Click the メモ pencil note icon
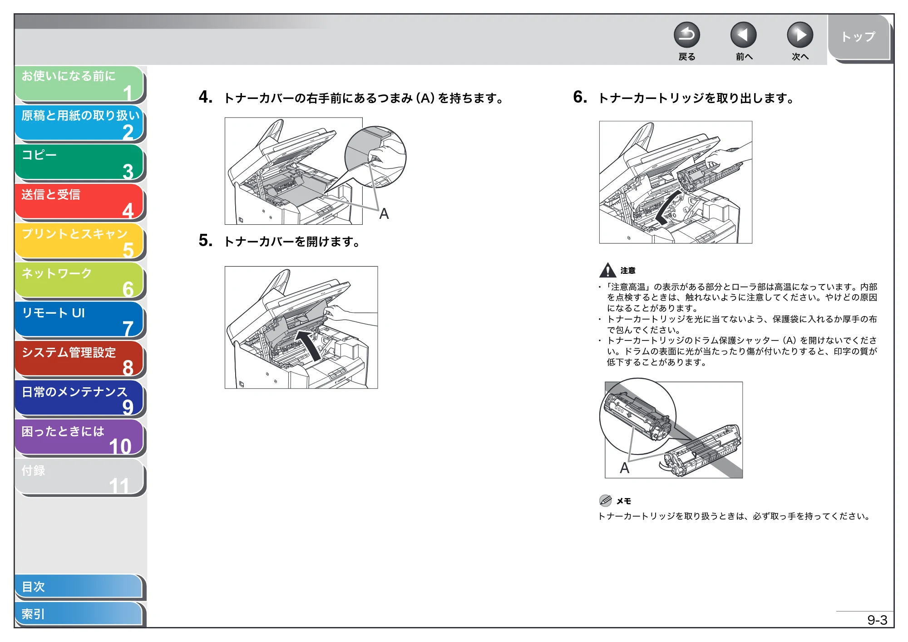The height and width of the screenshot is (642, 908). tap(606, 500)
